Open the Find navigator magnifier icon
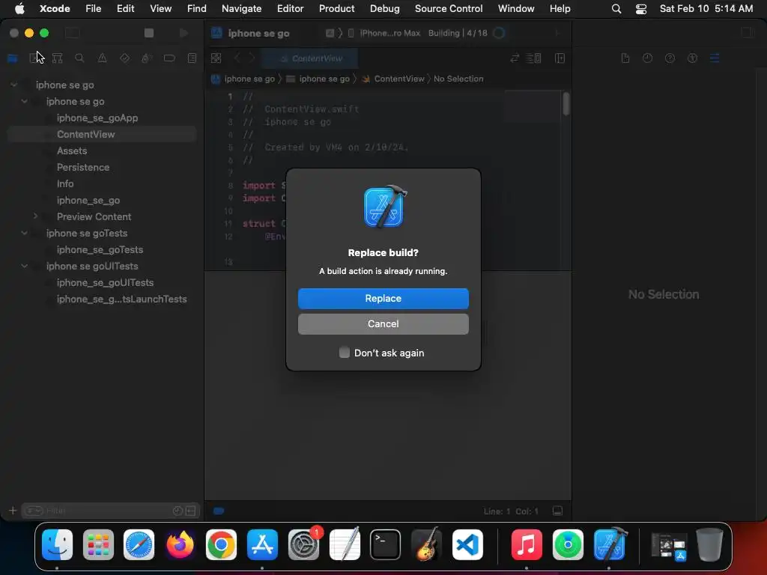767x575 pixels. [79, 58]
